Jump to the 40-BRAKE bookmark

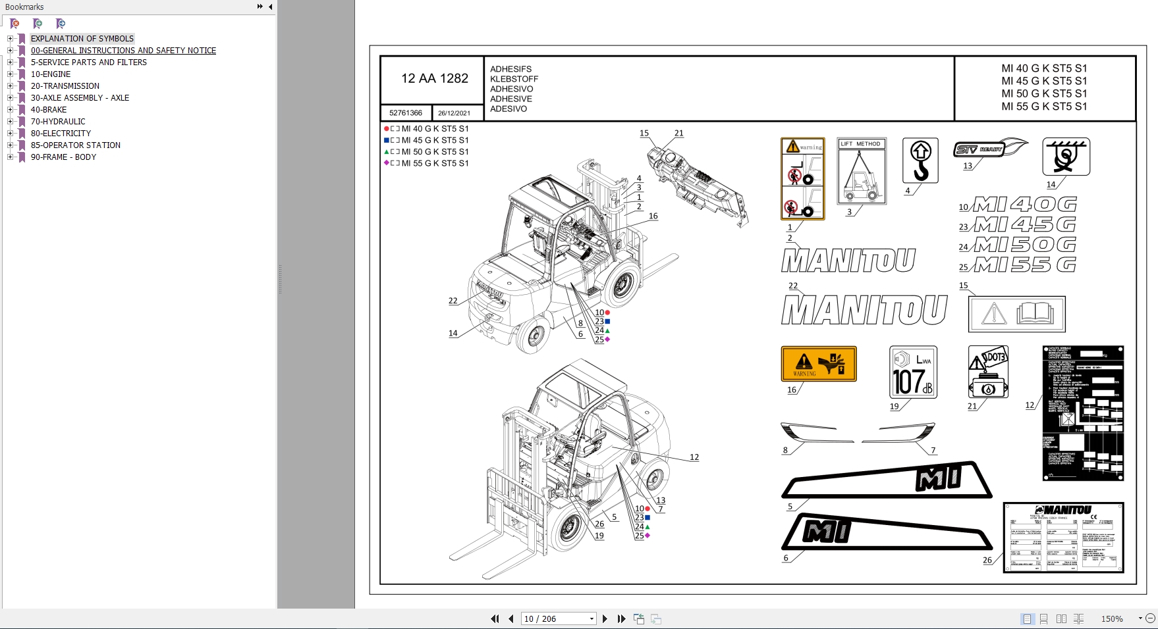[x=49, y=110]
